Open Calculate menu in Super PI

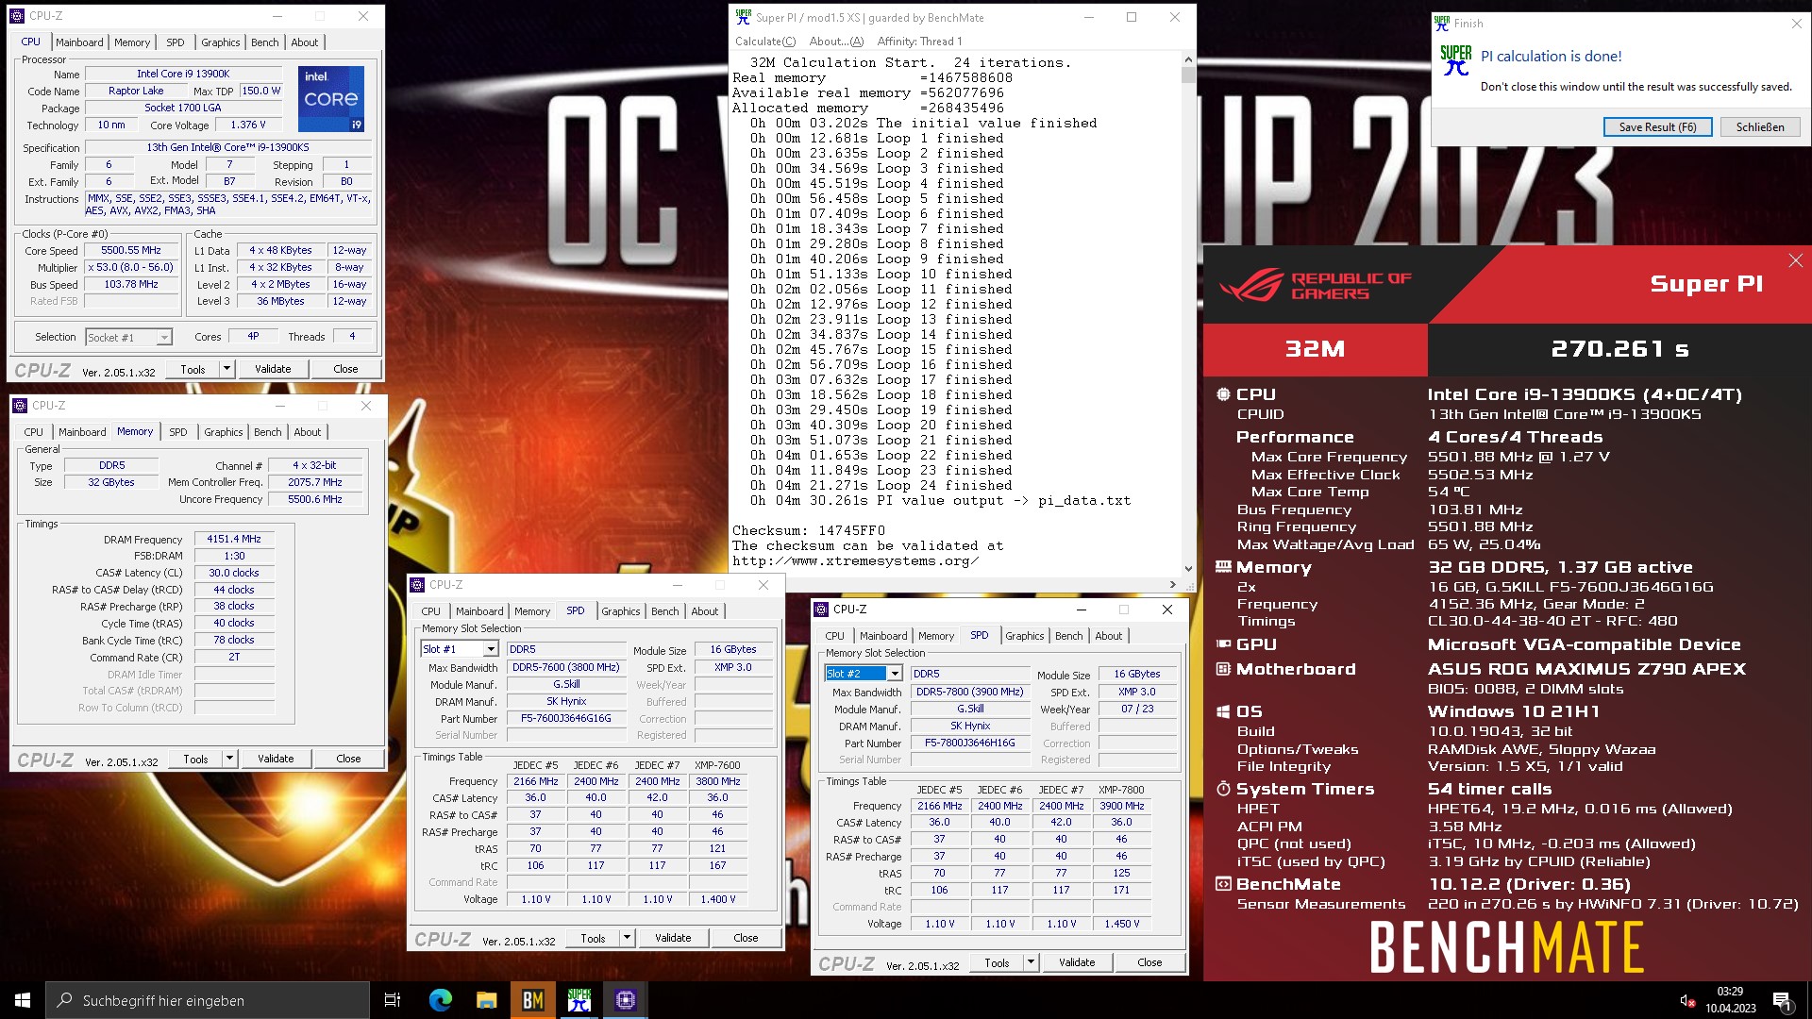[x=765, y=42]
